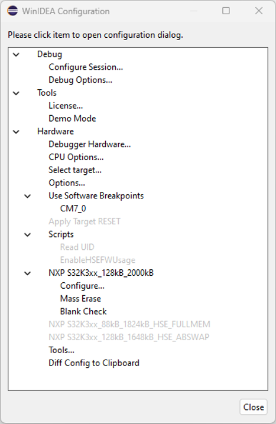Open Debug Options item

pyautogui.click(x=80, y=80)
